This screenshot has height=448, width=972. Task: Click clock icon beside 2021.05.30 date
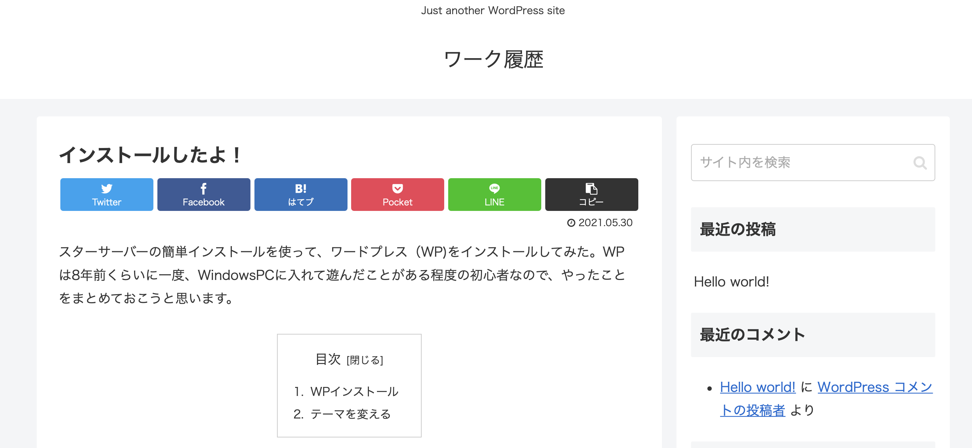(x=571, y=223)
